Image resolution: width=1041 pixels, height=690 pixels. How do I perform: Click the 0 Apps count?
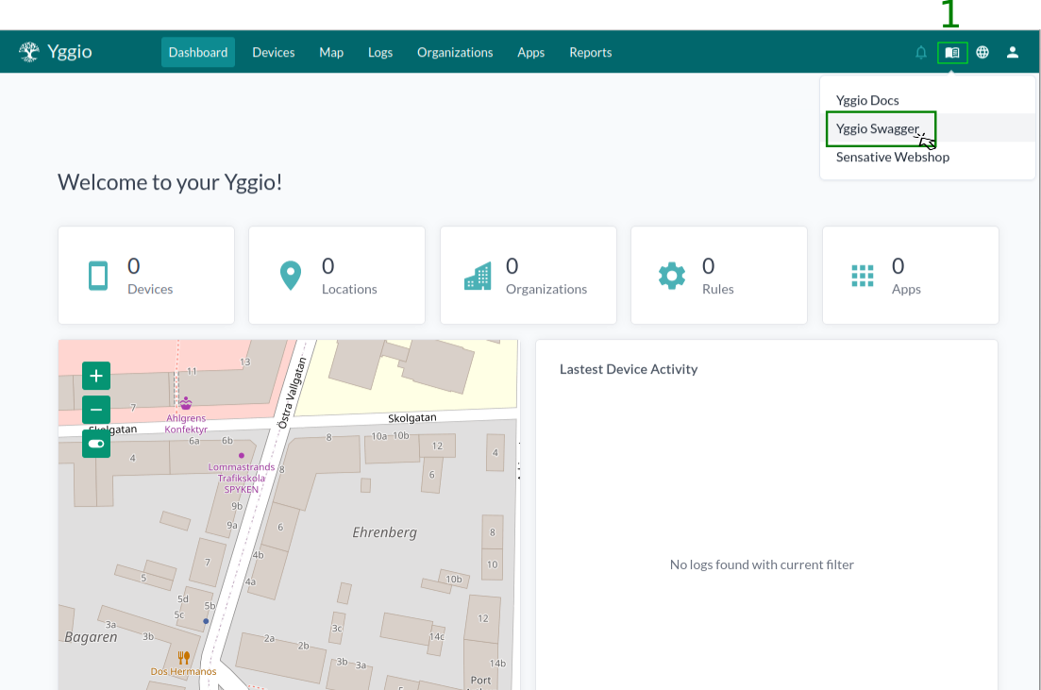tap(898, 266)
